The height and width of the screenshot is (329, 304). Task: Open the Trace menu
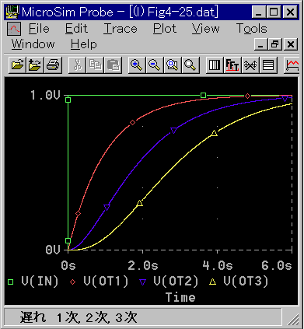coord(121,29)
